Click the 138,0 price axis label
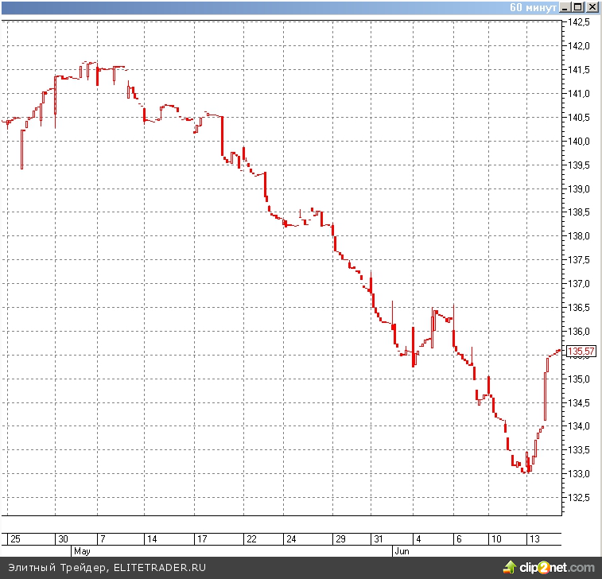The image size is (602, 579). coord(580,236)
